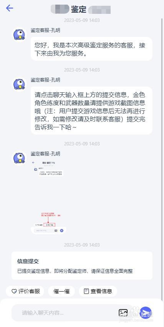Open the tutorial screenshot image in chat

(48, 197)
